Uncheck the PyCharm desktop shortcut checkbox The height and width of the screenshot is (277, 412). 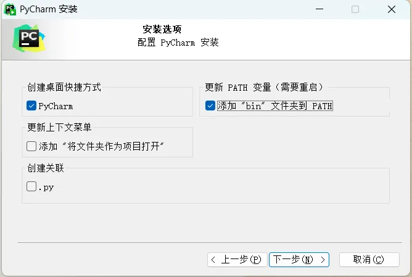pos(31,106)
